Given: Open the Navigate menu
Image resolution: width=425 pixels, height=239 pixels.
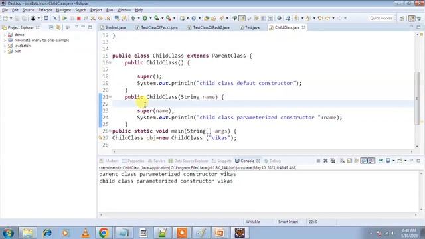Looking at the screenshot, I should pos(64,10).
